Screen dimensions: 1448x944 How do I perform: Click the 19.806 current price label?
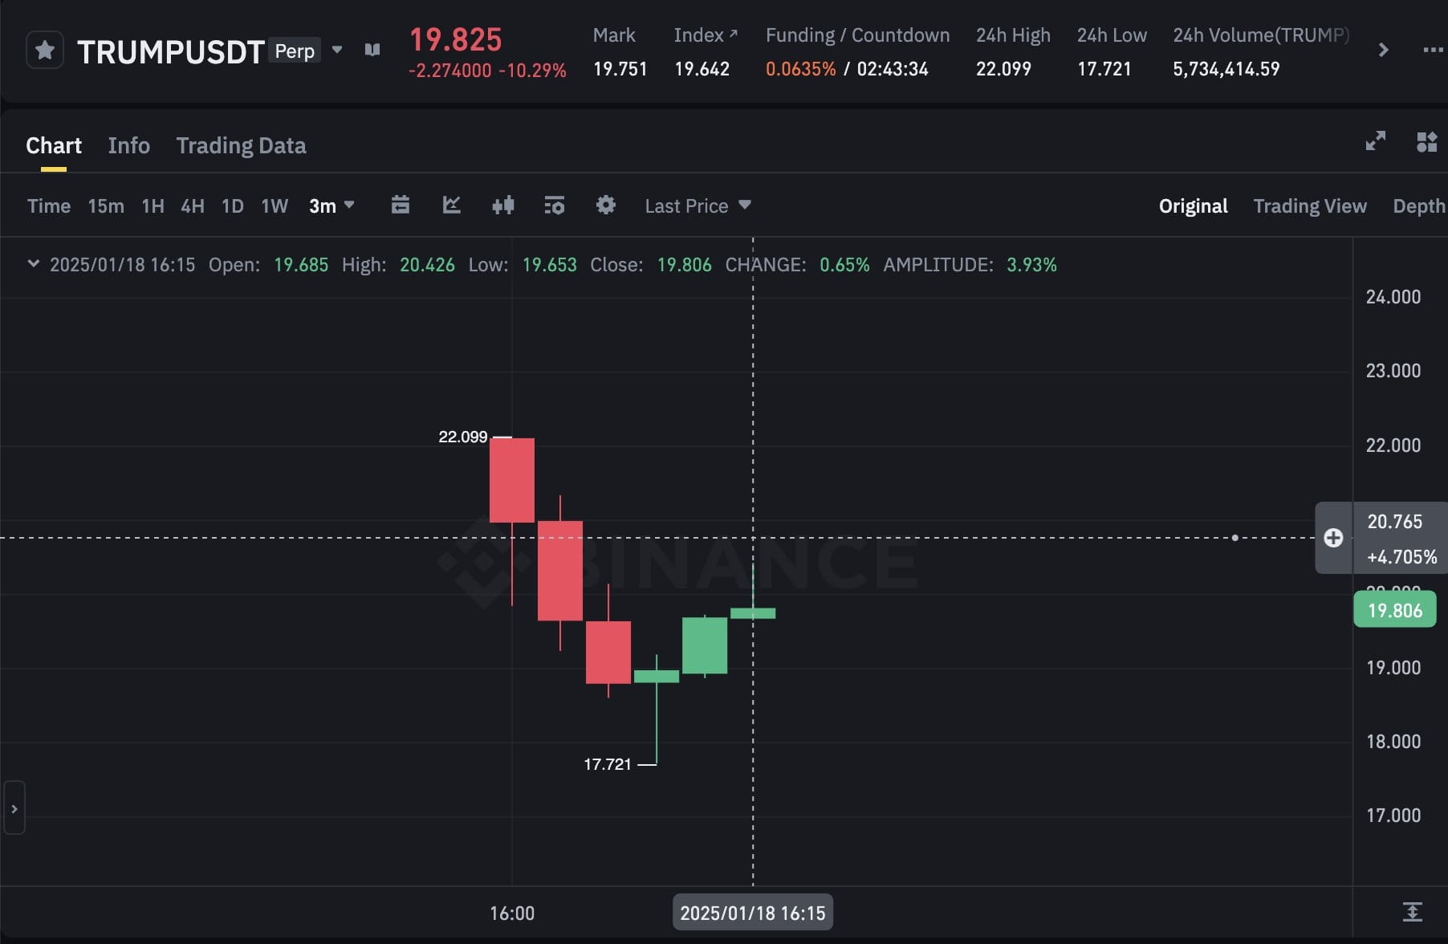[x=1395, y=610]
